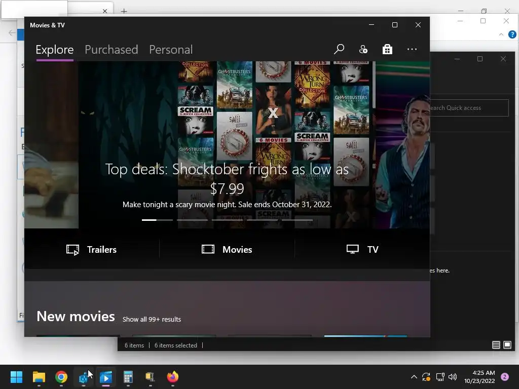Collapse the ribbon chevron near help icon
Screen dimensions: 519x389
[x=501, y=34]
